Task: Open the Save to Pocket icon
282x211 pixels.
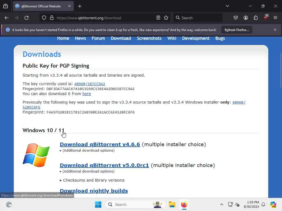Action: (236, 18)
